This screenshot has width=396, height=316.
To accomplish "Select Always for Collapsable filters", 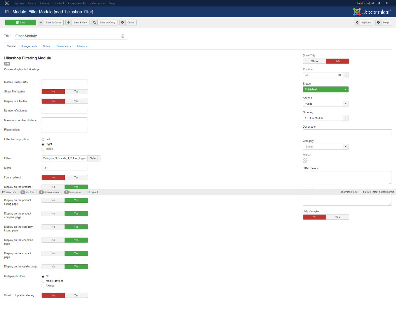I will [43, 286].
